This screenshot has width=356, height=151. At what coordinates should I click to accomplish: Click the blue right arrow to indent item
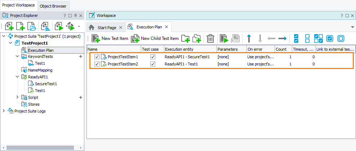tap(282, 38)
